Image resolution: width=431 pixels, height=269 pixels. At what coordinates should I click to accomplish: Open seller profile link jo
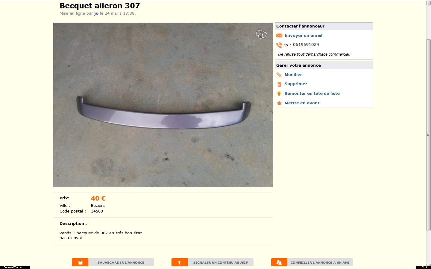click(96, 13)
